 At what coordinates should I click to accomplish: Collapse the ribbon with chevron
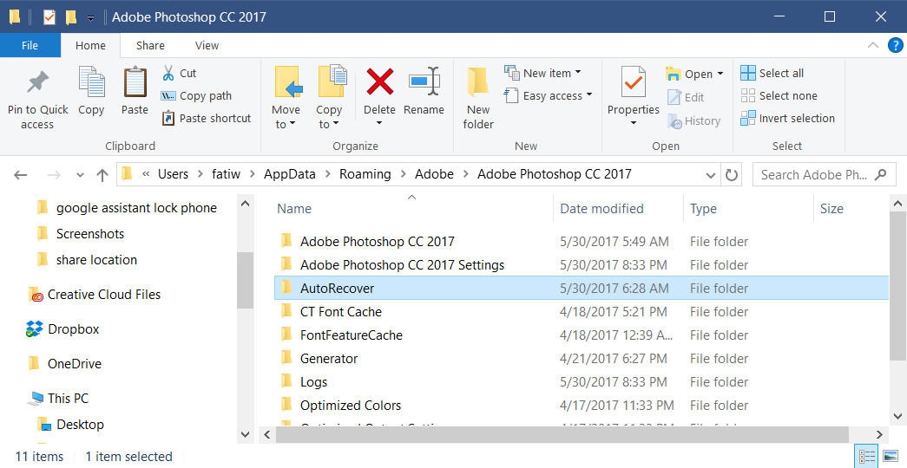point(873,46)
